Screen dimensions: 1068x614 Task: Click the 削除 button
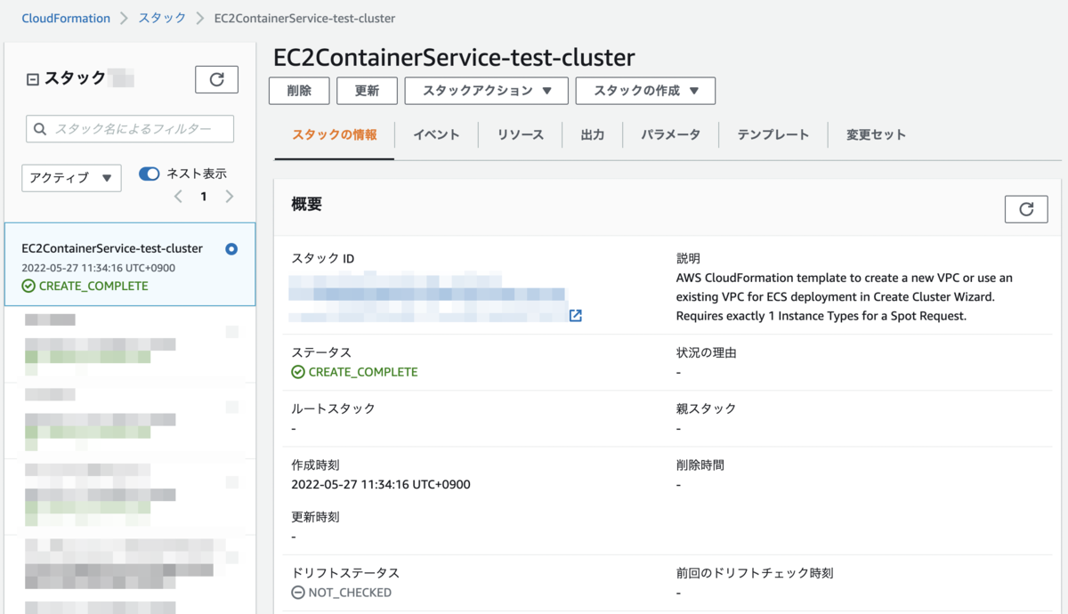299,91
